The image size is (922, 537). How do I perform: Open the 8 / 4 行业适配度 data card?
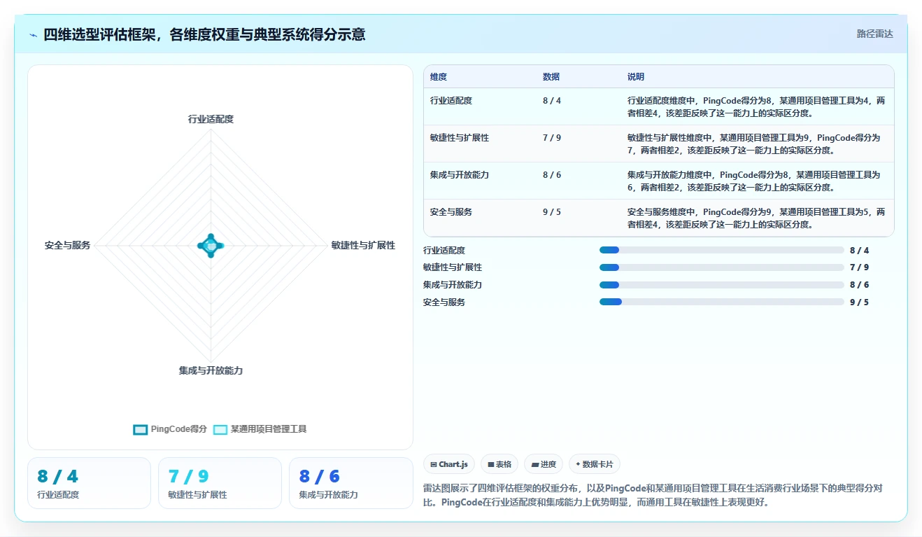pos(89,483)
